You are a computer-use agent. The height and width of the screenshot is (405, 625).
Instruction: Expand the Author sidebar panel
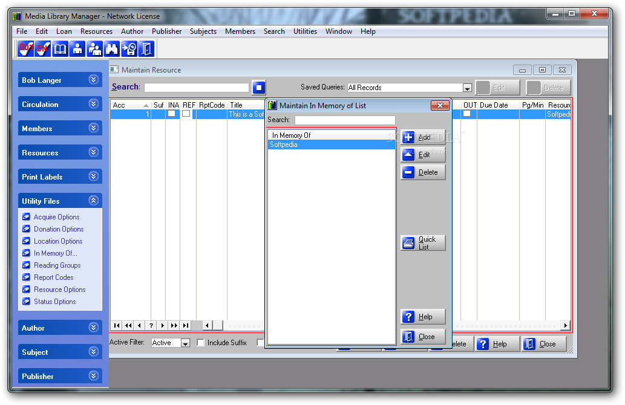click(94, 328)
